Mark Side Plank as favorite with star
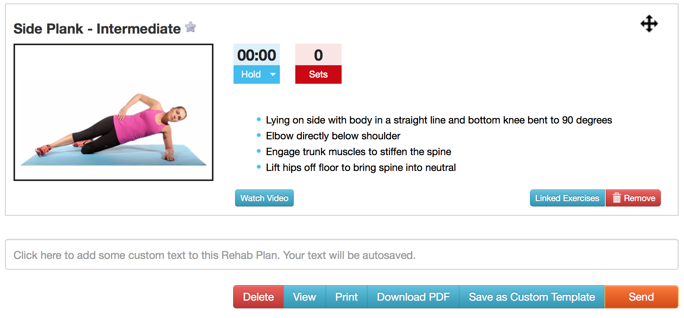The image size is (684, 318). pyautogui.click(x=190, y=27)
